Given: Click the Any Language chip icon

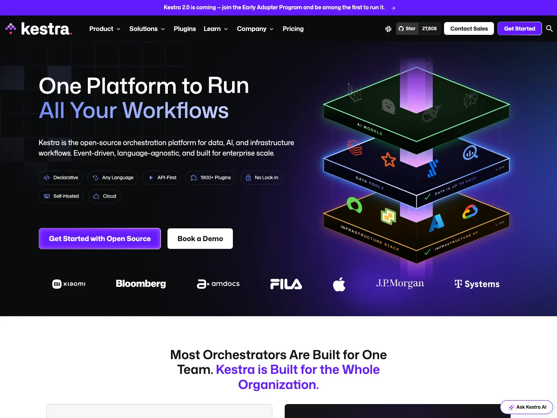Looking at the screenshot, I should [x=96, y=178].
